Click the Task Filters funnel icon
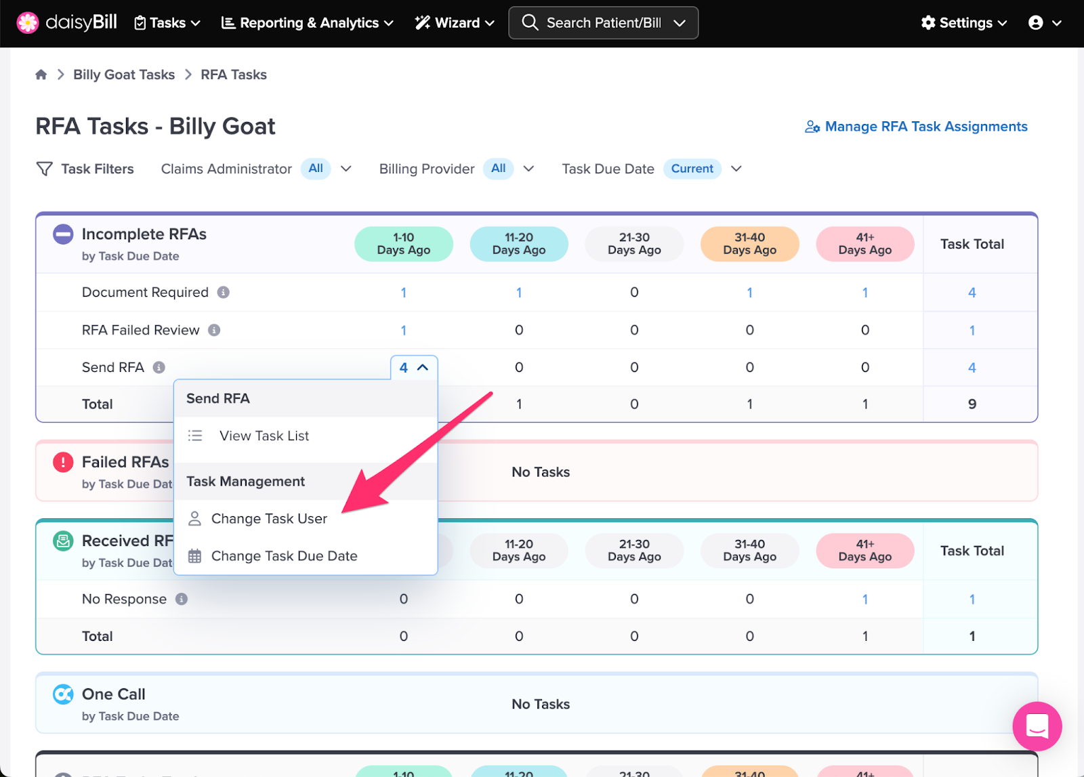The image size is (1084, 777). click(44, 169)
